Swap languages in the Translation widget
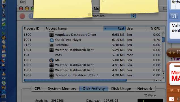Screen dimensions: 180x102 (x=173, y=16)
